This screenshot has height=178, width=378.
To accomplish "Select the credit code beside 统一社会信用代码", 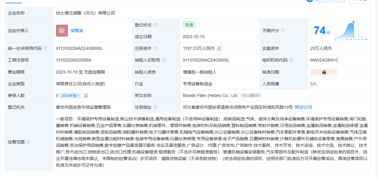I will click(79, 48).
